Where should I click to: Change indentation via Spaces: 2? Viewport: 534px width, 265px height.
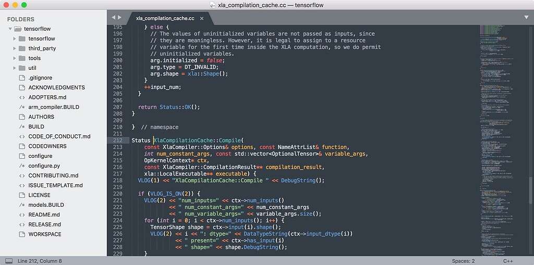pyautogui.click(x=463, y=261)
